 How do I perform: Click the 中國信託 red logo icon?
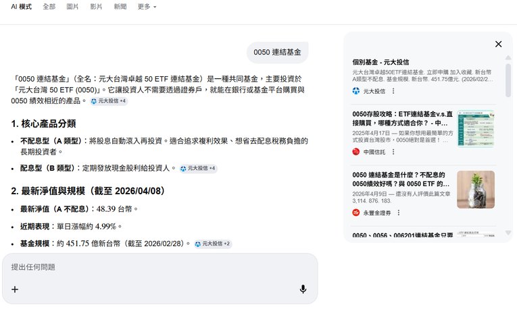pyautogui.click(x=355, y=152)
